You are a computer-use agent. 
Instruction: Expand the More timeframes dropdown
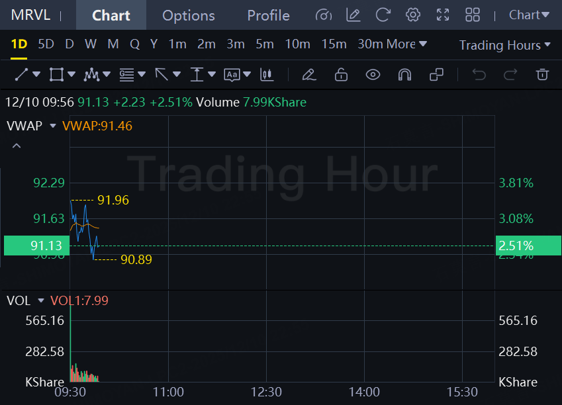tap(406, 44)
